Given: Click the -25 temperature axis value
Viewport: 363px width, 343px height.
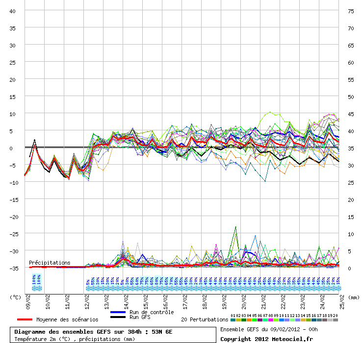Looking at the screenshot, I should pos(14,234).
